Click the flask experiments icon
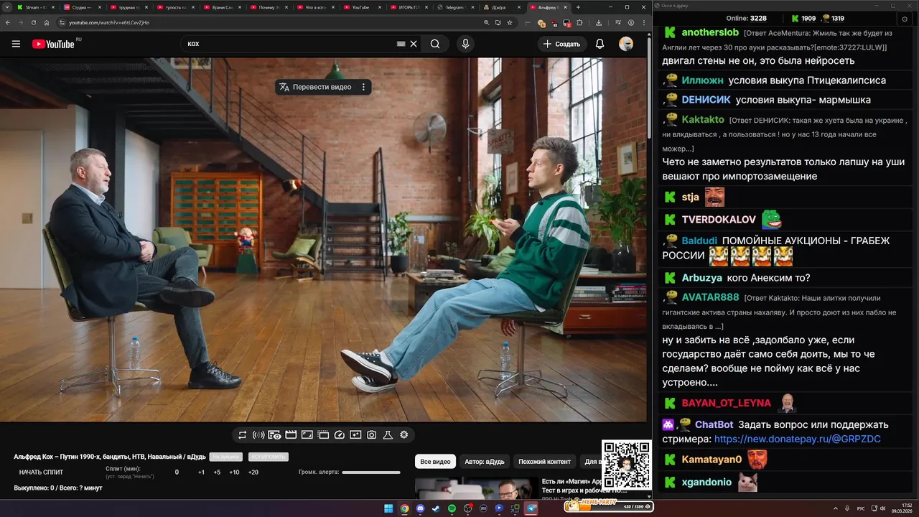 (388, 435)
